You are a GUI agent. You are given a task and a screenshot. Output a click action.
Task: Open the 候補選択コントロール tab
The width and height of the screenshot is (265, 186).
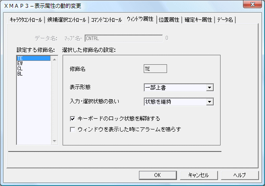[66, 20]
